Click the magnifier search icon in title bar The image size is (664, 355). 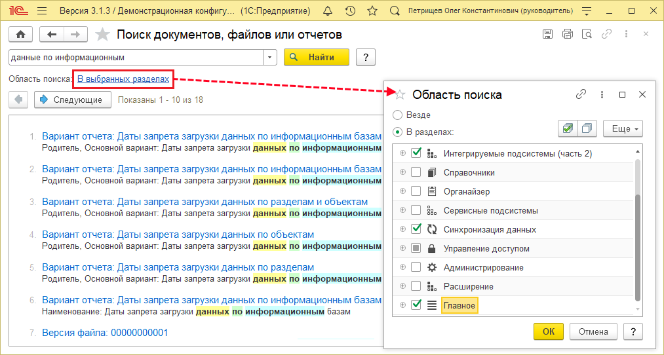coord(394,11)
